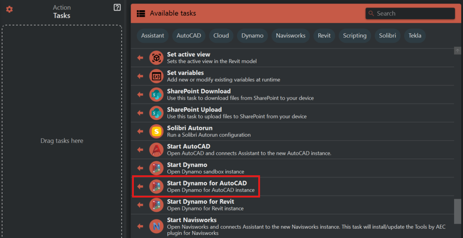Filter tasks by AutoCAD category

(x=189, y=36)
